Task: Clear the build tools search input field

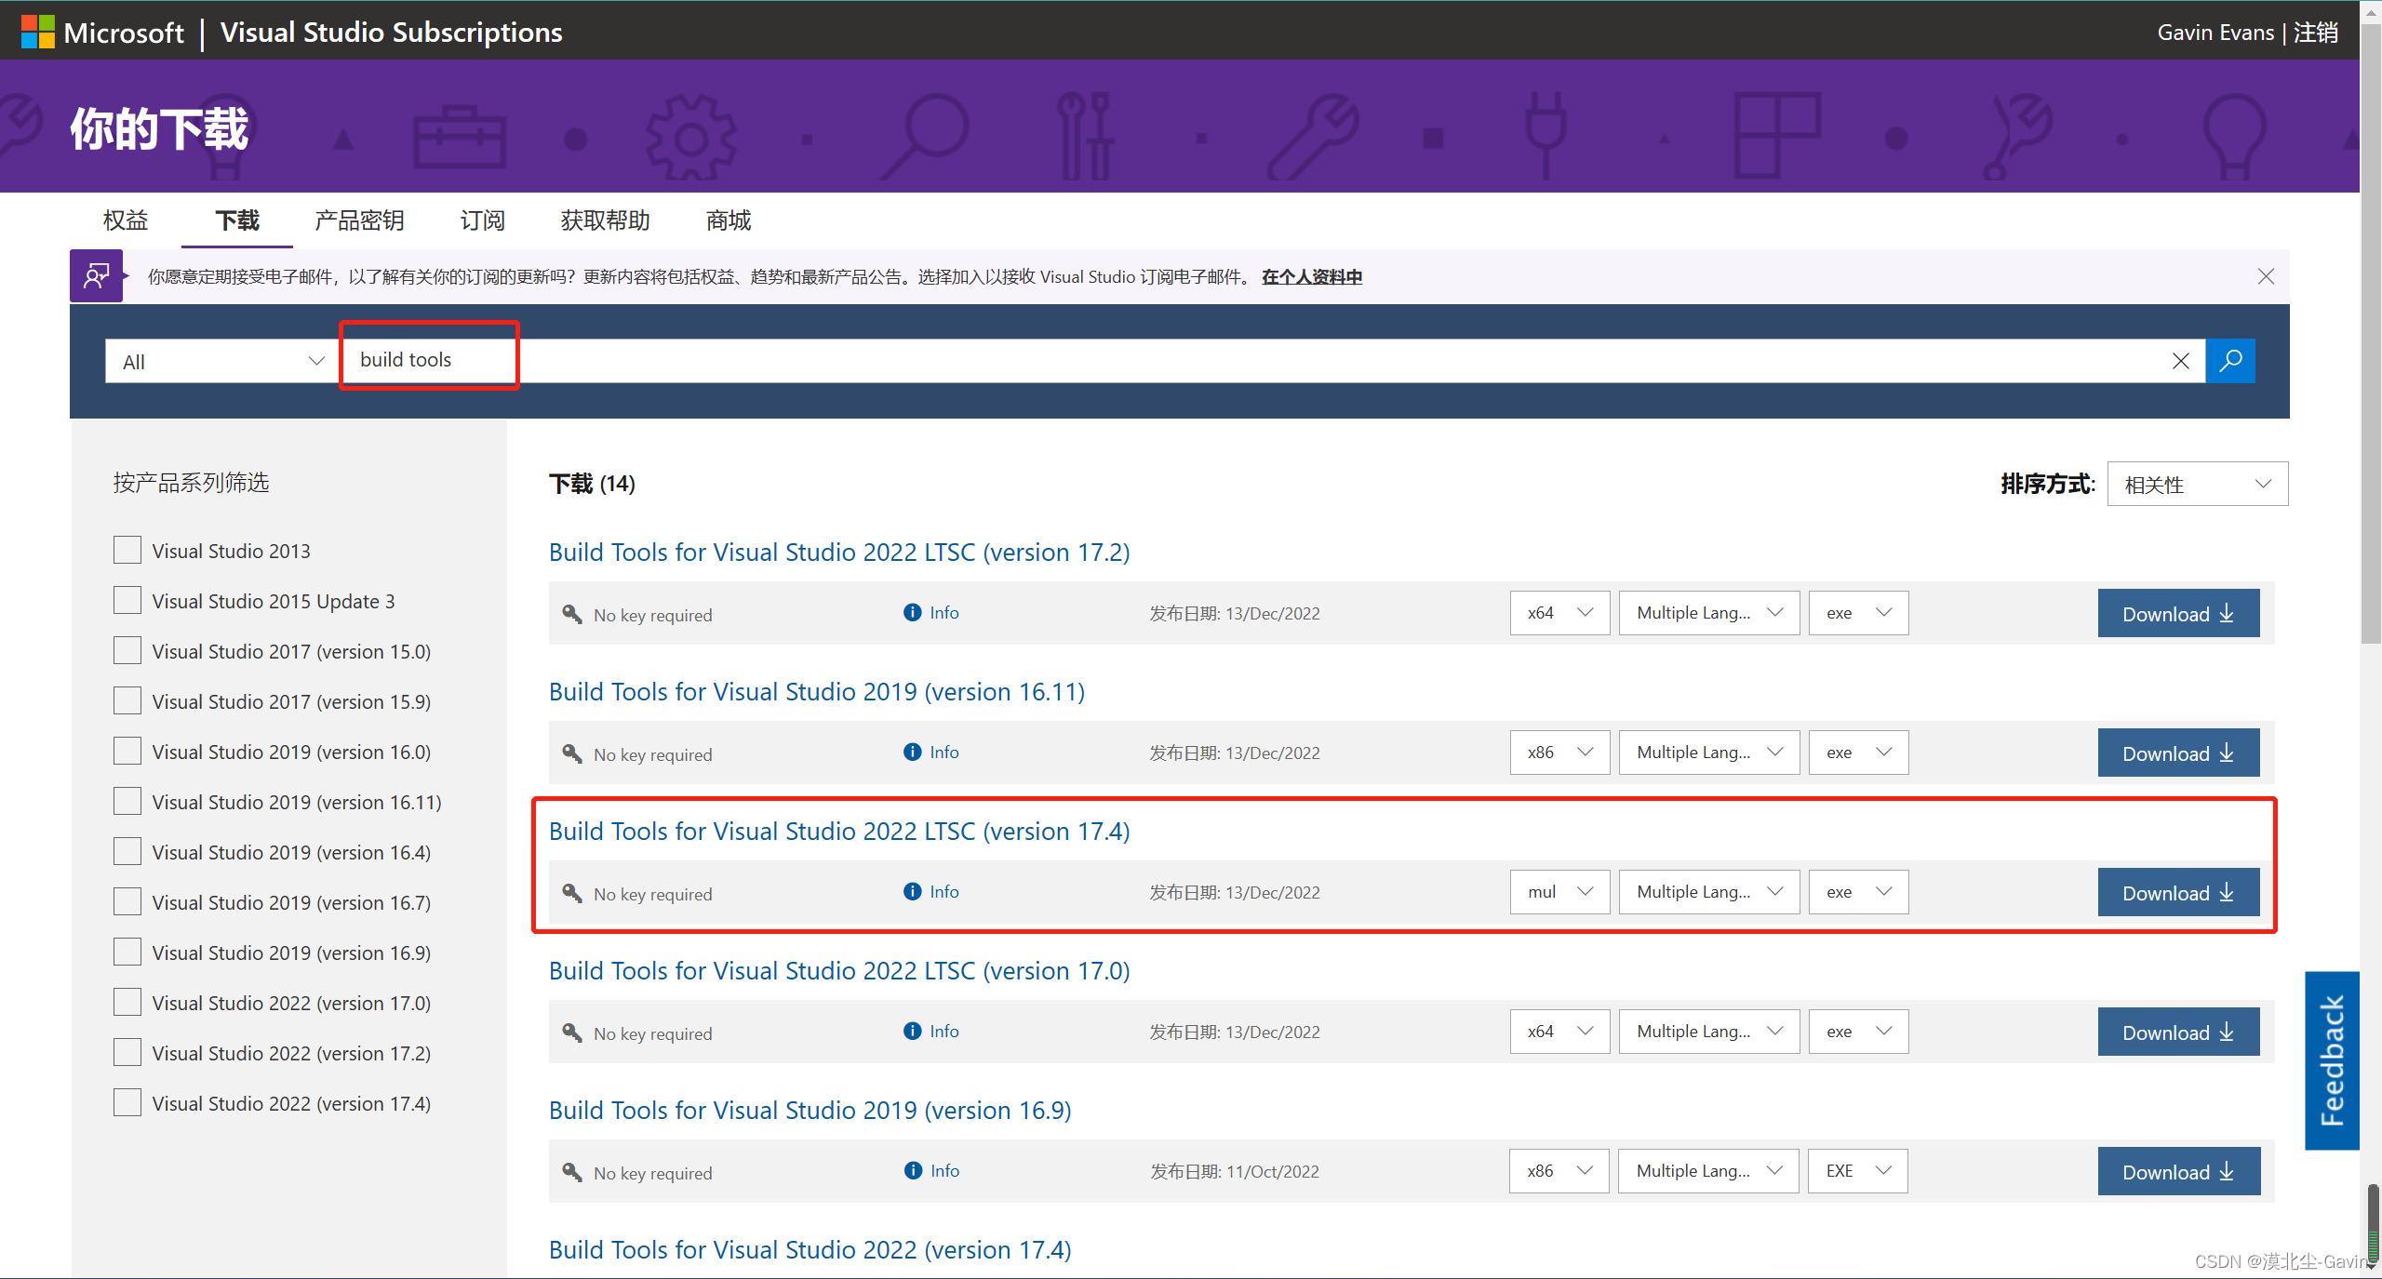Action: [x=2179, y=361]
